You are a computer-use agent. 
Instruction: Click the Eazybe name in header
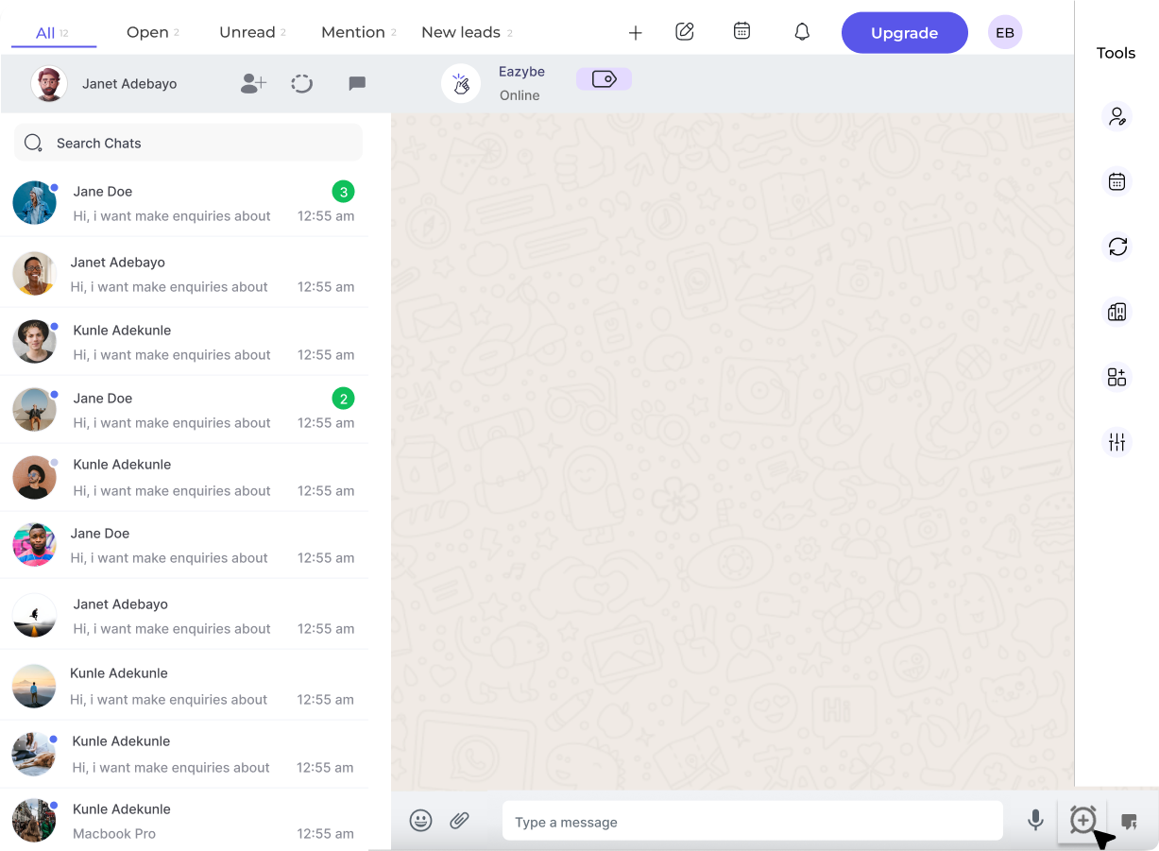point(521,72)
